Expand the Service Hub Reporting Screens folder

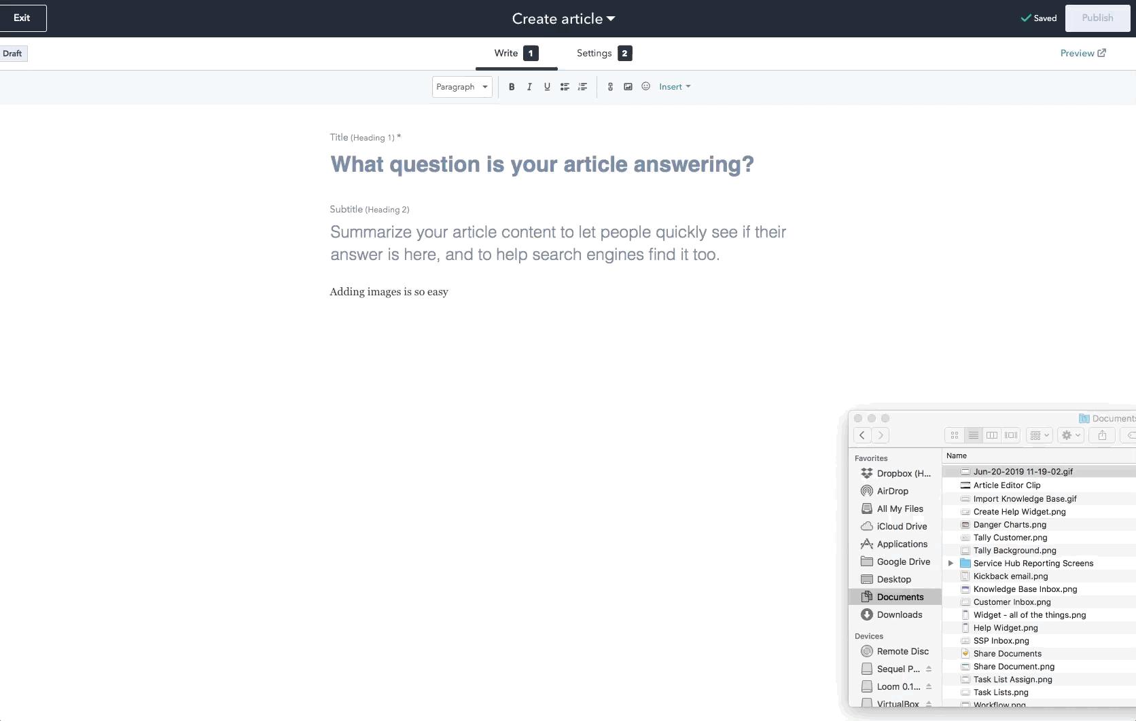(951, 563)
